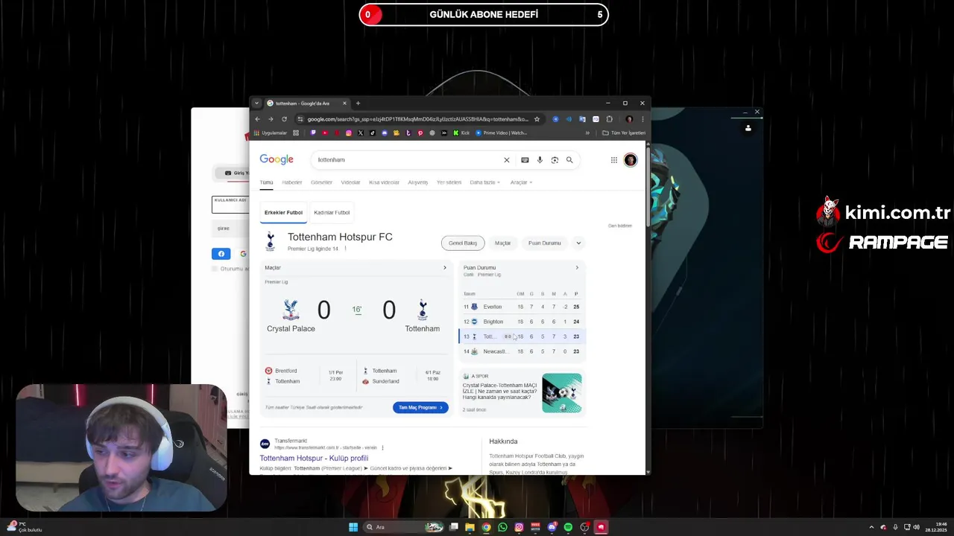Open WhatsApp from the taskbar

point(502,527)
